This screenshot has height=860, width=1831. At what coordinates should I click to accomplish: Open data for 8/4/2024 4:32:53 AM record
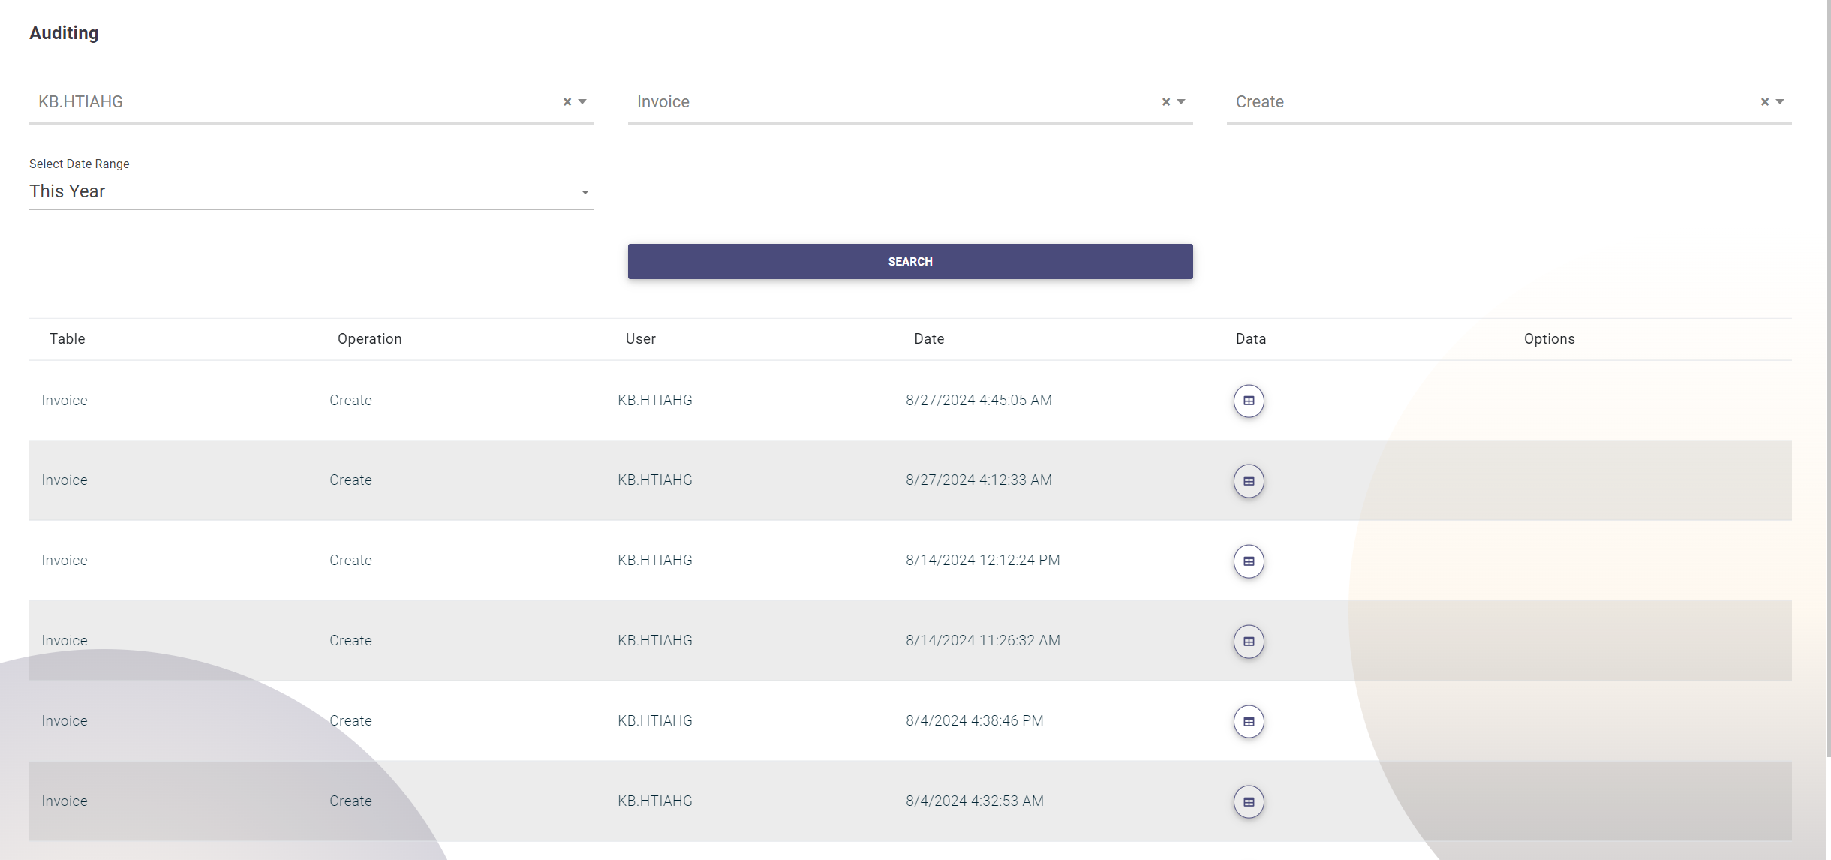(1249, 802)
